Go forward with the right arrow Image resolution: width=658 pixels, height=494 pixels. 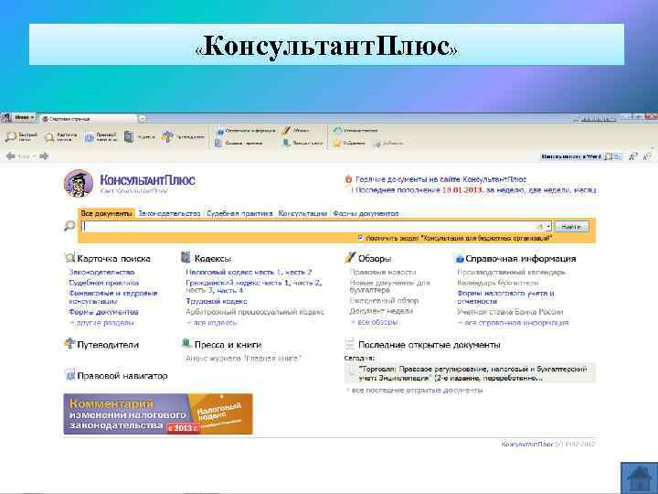(44, 156)
